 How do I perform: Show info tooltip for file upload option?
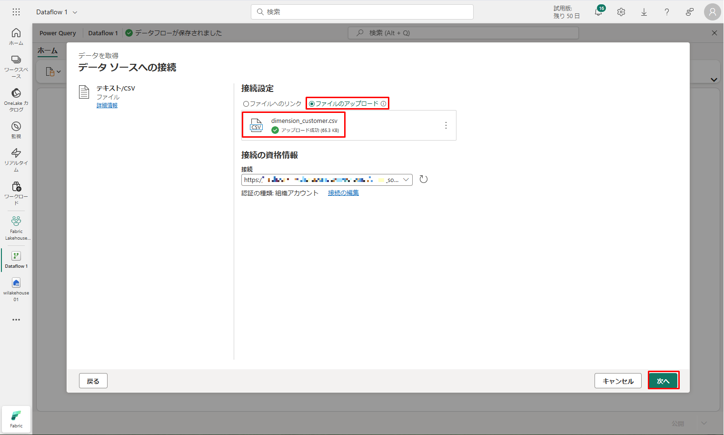384,104
